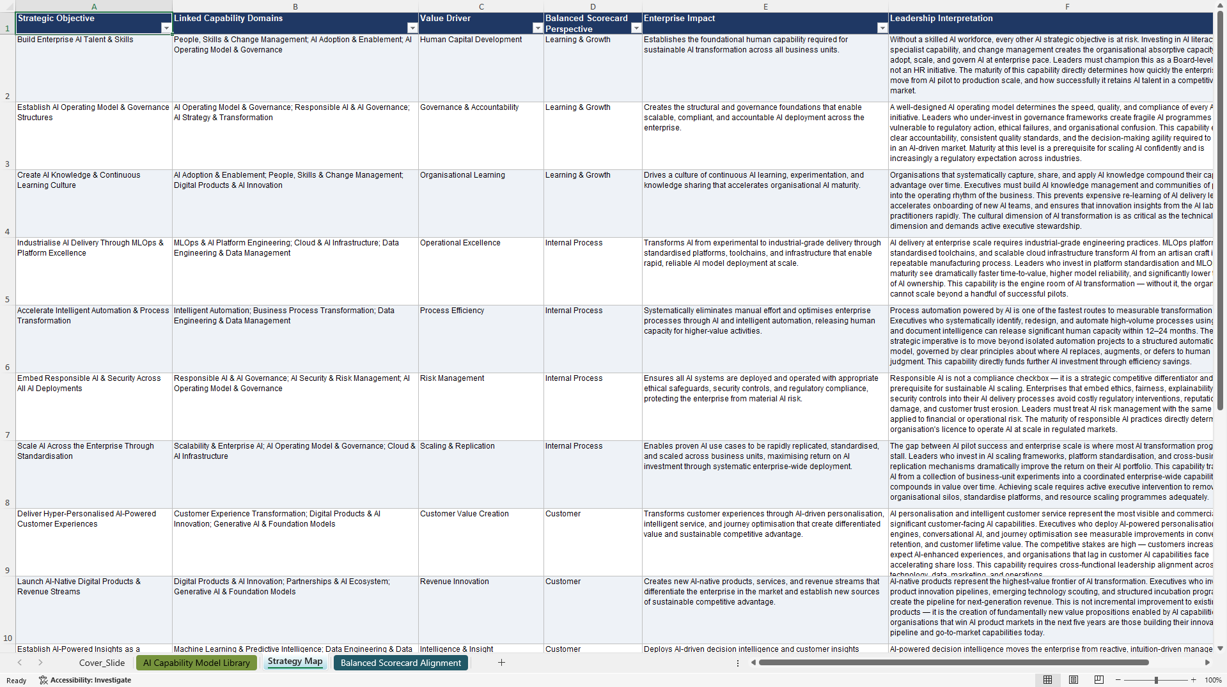
Task: Go to previous sheet arrow
Action: tap(20, 663)
